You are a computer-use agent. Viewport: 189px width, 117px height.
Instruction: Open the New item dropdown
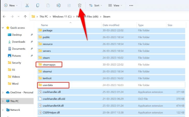click(11, 6)
